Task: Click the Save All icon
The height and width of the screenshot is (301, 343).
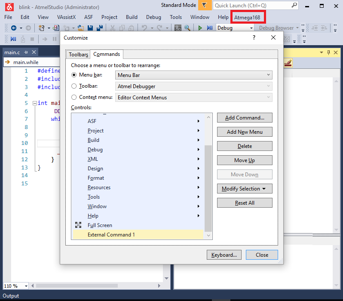Action: (x=100, y=28)
